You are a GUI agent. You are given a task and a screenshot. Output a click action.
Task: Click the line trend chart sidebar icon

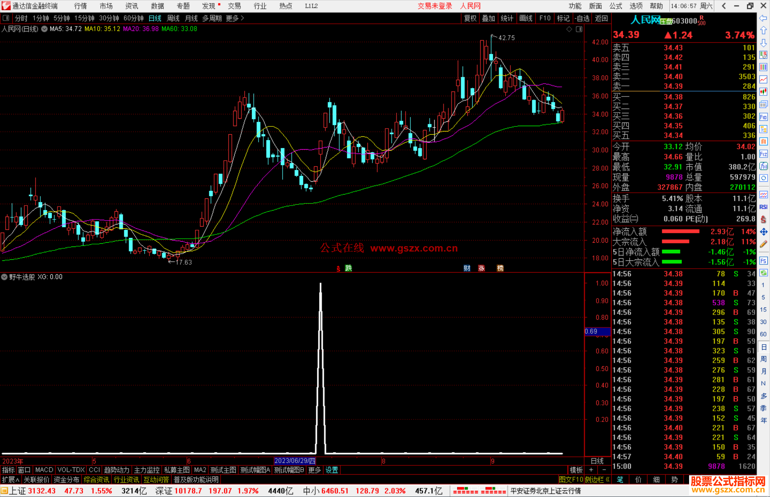tap(763, 79)
